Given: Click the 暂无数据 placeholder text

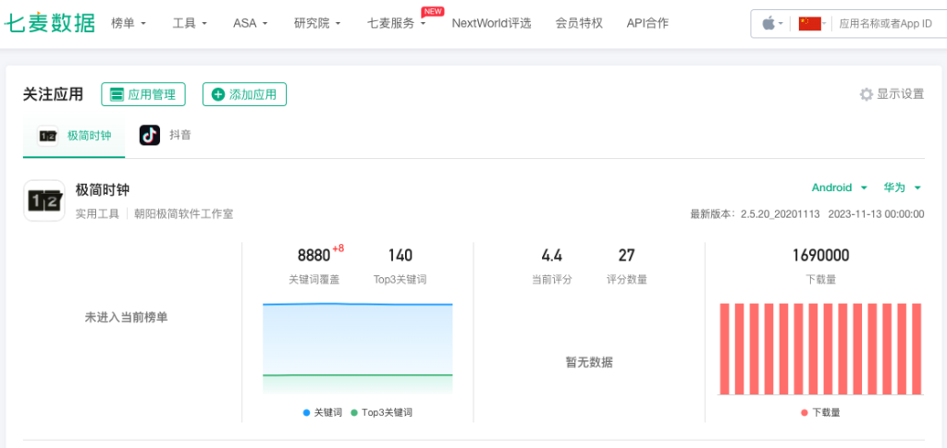Looking at the screenshot, I should tap(589, 362).
